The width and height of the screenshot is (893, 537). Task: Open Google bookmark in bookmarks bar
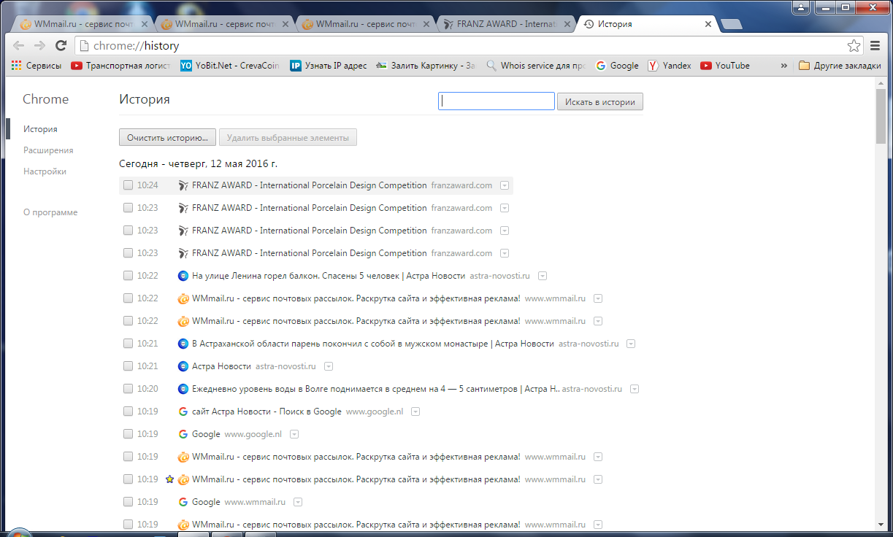pyautogui.click(x=617, y=66)
